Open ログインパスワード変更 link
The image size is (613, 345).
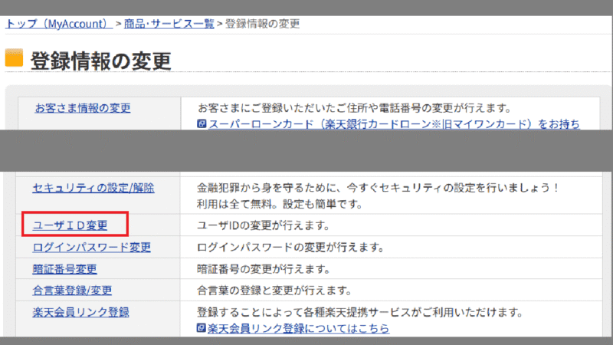(91, 247)
